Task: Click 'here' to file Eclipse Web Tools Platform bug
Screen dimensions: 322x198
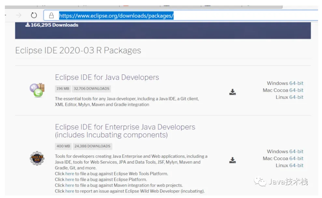Action: pyautogui.click(x=70, y=174)
